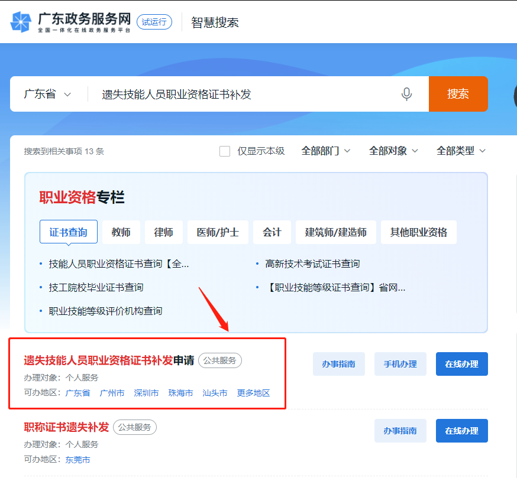Click the 试运行 badge
Image resolution: width=517 pixels, height=478 pixels.
[154, 22]
